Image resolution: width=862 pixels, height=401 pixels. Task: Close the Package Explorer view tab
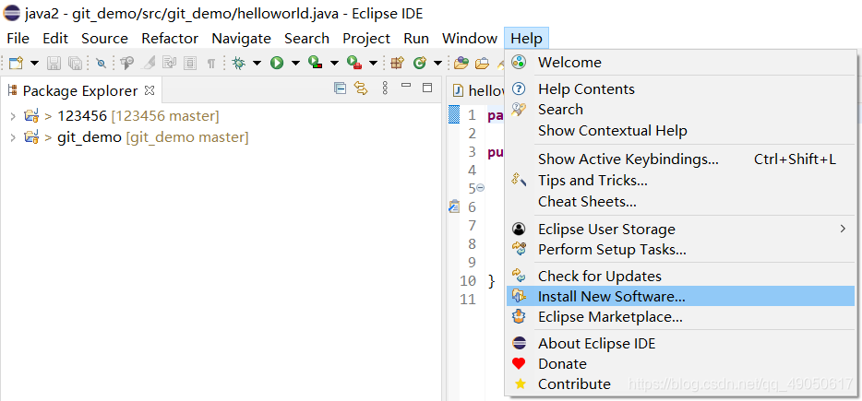pos(150,89)
